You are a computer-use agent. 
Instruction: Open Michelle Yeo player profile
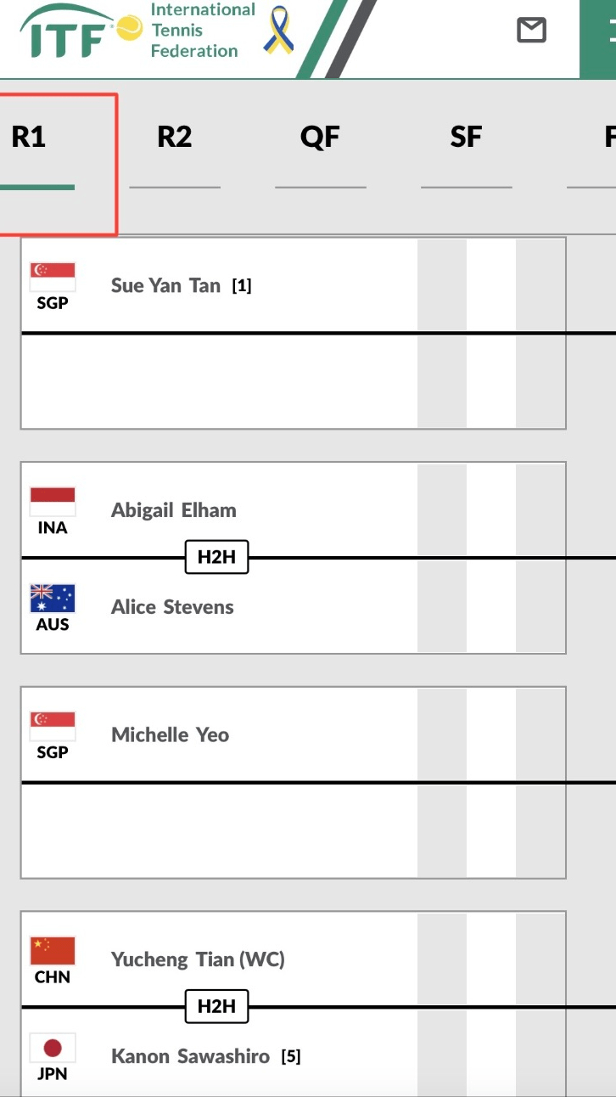(x=170, y=734)
